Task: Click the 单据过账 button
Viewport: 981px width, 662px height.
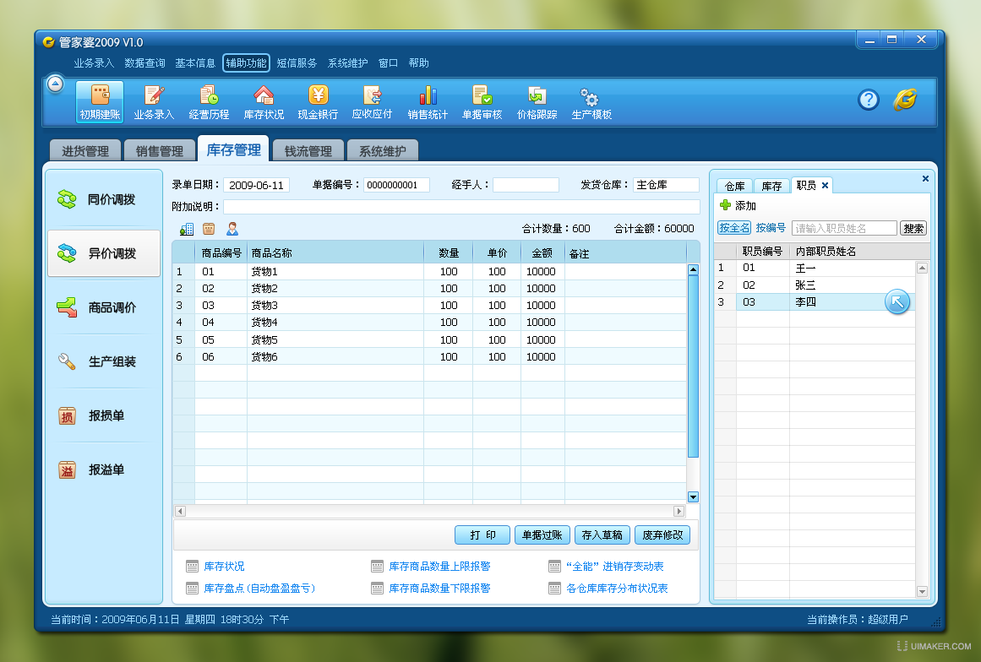Action: pos(542,534)
